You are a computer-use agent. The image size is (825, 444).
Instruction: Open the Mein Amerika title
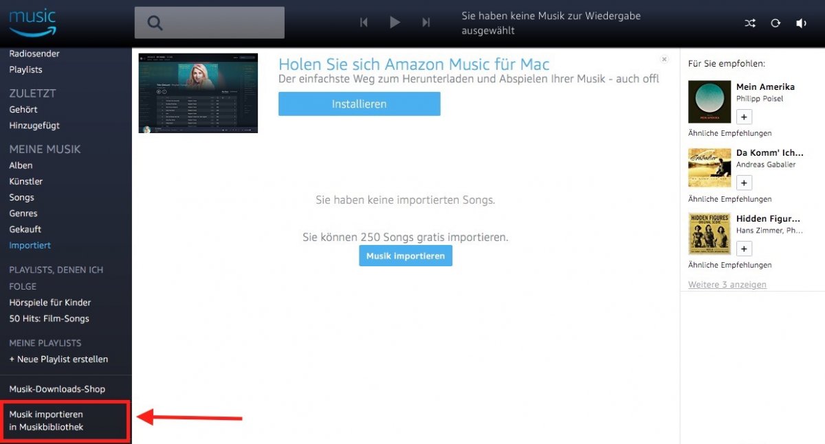[x=765, y=87]
